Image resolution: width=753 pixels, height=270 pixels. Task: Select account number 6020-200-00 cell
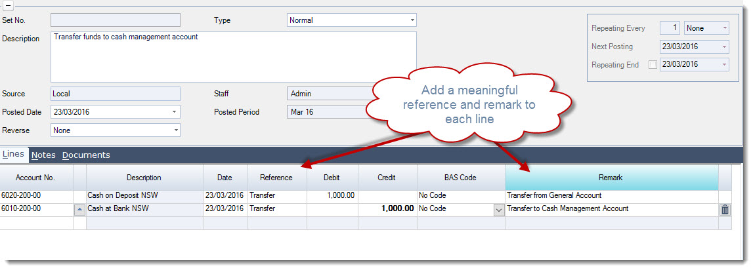(36, 196)
